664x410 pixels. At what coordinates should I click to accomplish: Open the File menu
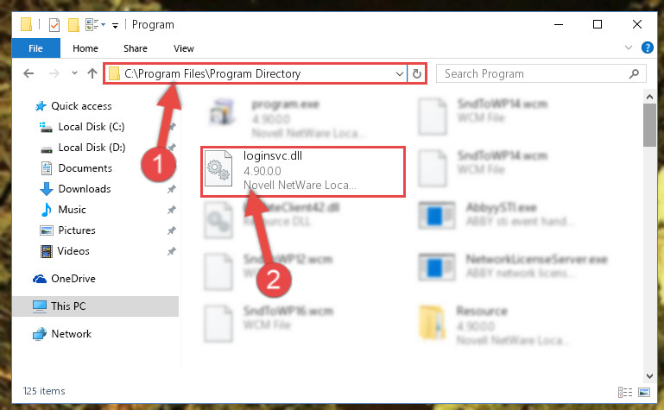point(35,48)
